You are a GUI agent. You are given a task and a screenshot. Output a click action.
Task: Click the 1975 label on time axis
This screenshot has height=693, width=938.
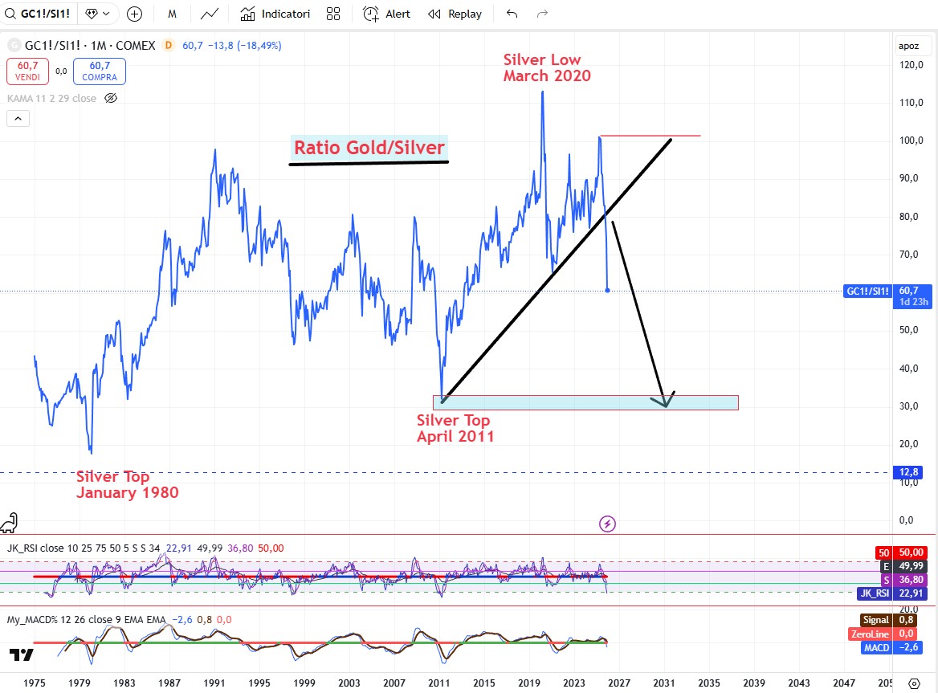tap(34, 683)
